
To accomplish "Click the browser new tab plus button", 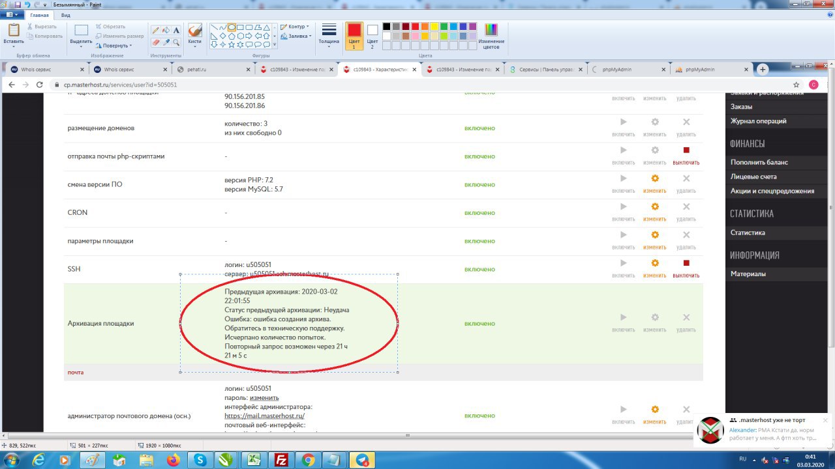I will (763, 69).
